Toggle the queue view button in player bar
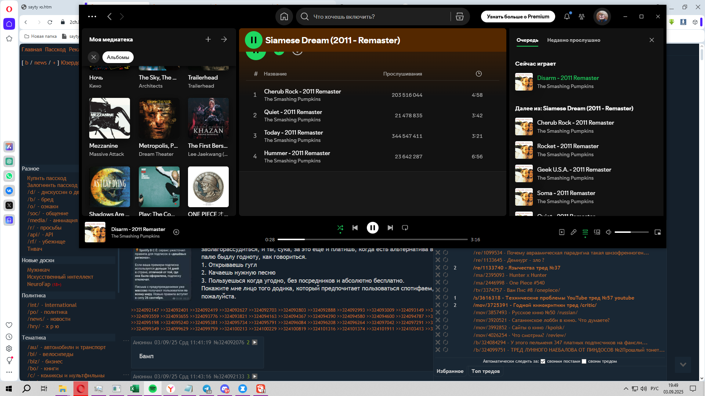The width and height of the screenshot is (705, 396). pyautogui.click(x=585, y=232)
